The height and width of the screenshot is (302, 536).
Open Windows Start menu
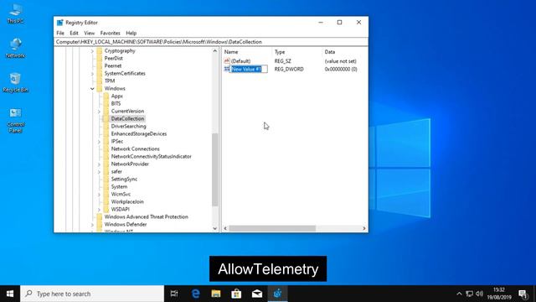[10, 294]
